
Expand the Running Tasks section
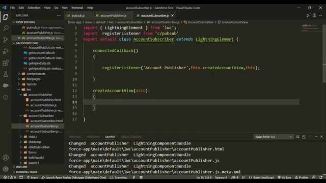[26, 172]
